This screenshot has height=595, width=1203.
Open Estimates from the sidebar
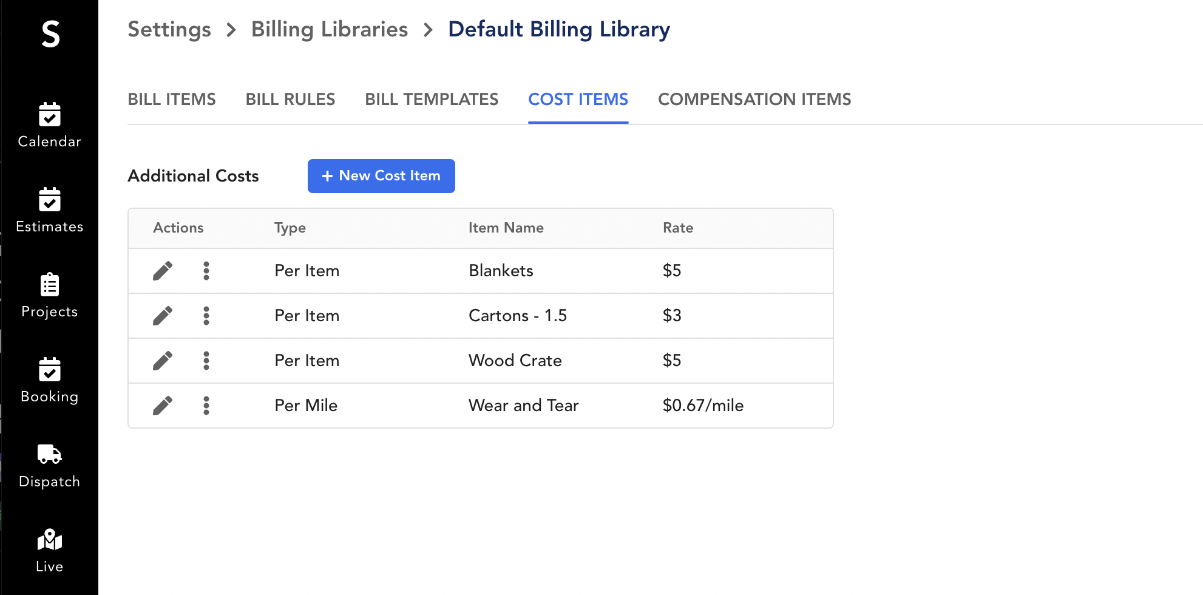click(x=49, y=200)
